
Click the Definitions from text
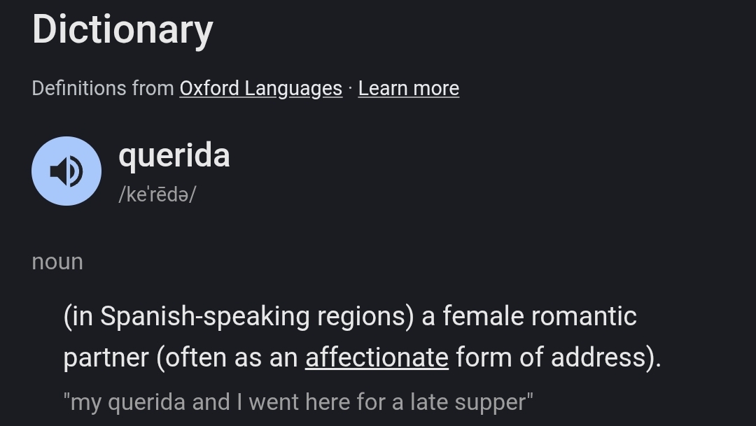coord(103,88)
